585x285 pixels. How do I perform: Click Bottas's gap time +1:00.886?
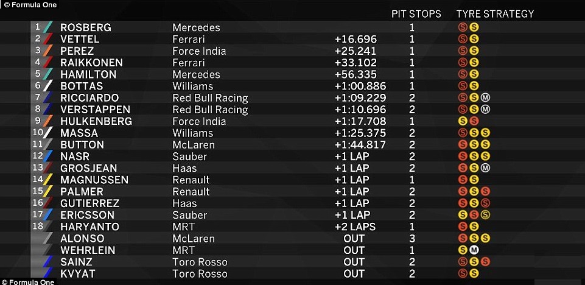360,86
